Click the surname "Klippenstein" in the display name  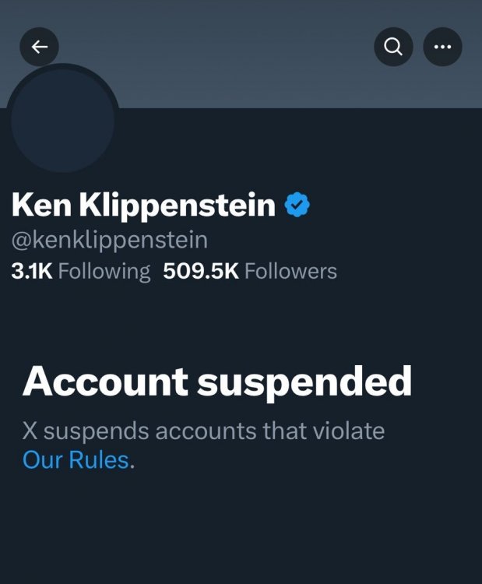click(x=178, y=205)
